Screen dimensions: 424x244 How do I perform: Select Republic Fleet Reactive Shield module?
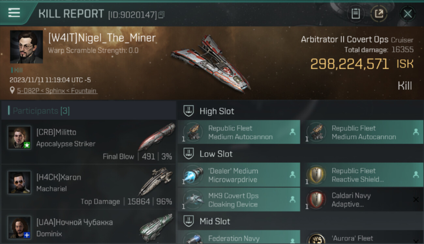click(x=365, y=175)
